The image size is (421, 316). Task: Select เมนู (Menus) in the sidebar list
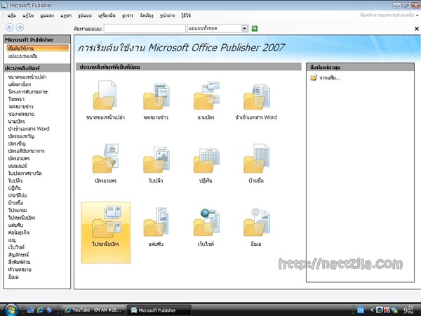point(12,239)
